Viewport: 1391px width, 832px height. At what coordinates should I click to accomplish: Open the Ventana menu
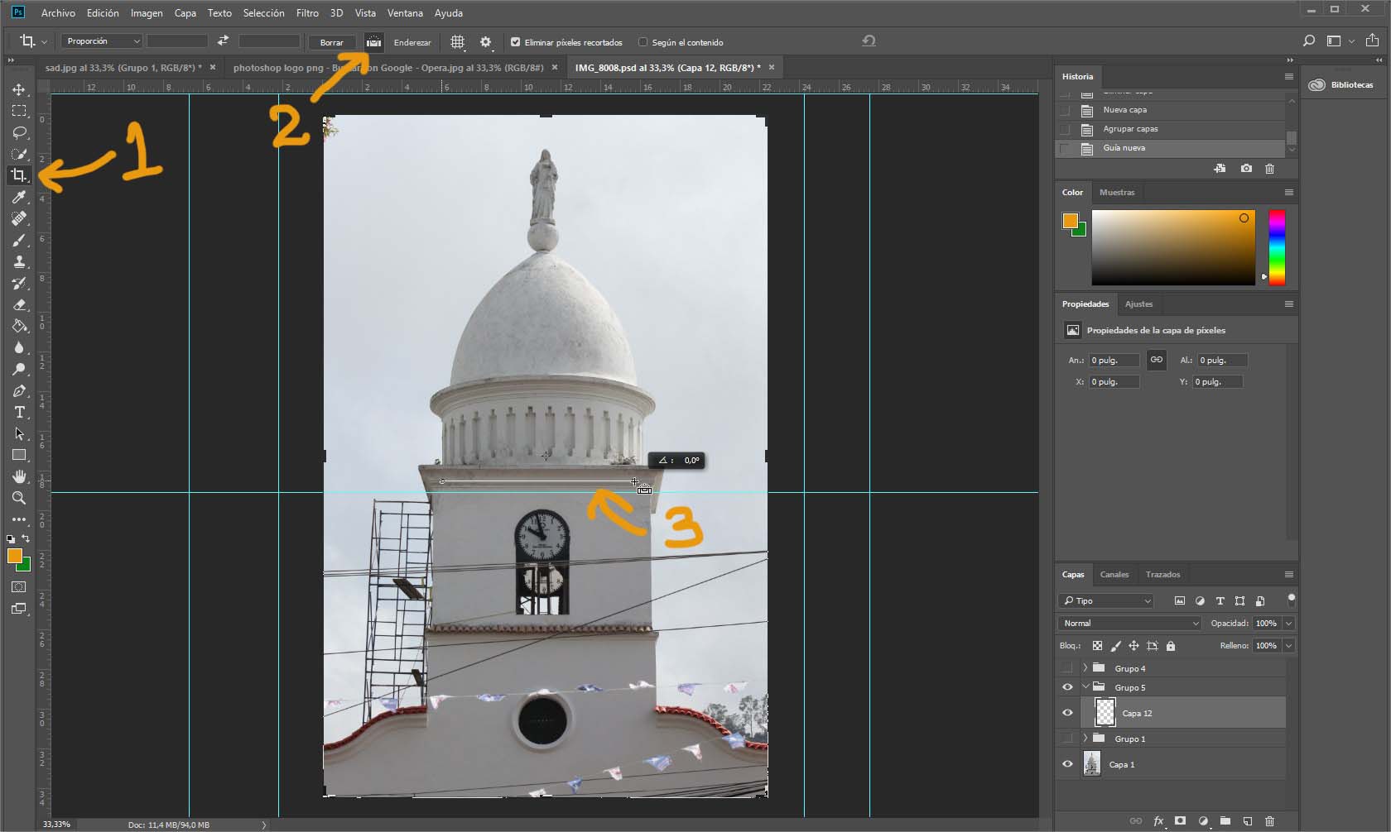coord(405,13)
